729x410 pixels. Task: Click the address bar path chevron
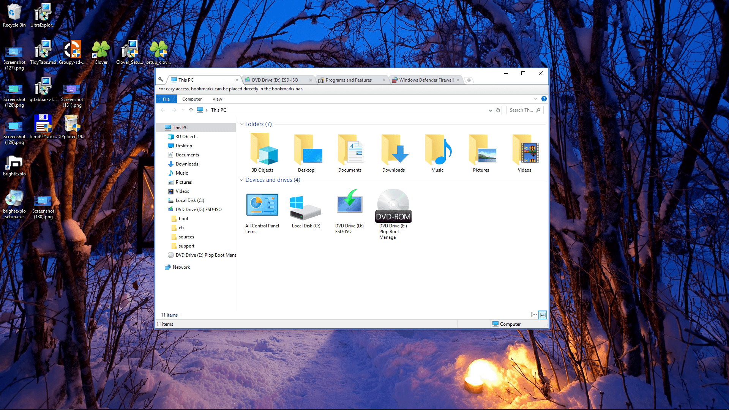pos(207,110)
